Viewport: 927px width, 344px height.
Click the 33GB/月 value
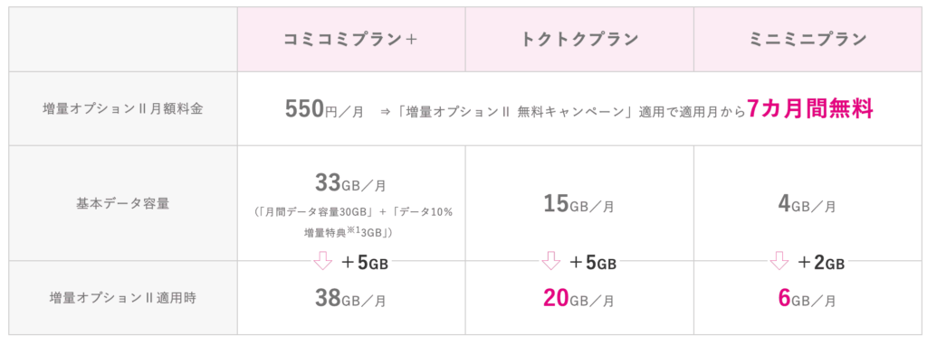pyautogui.click(x=351, y=183)
